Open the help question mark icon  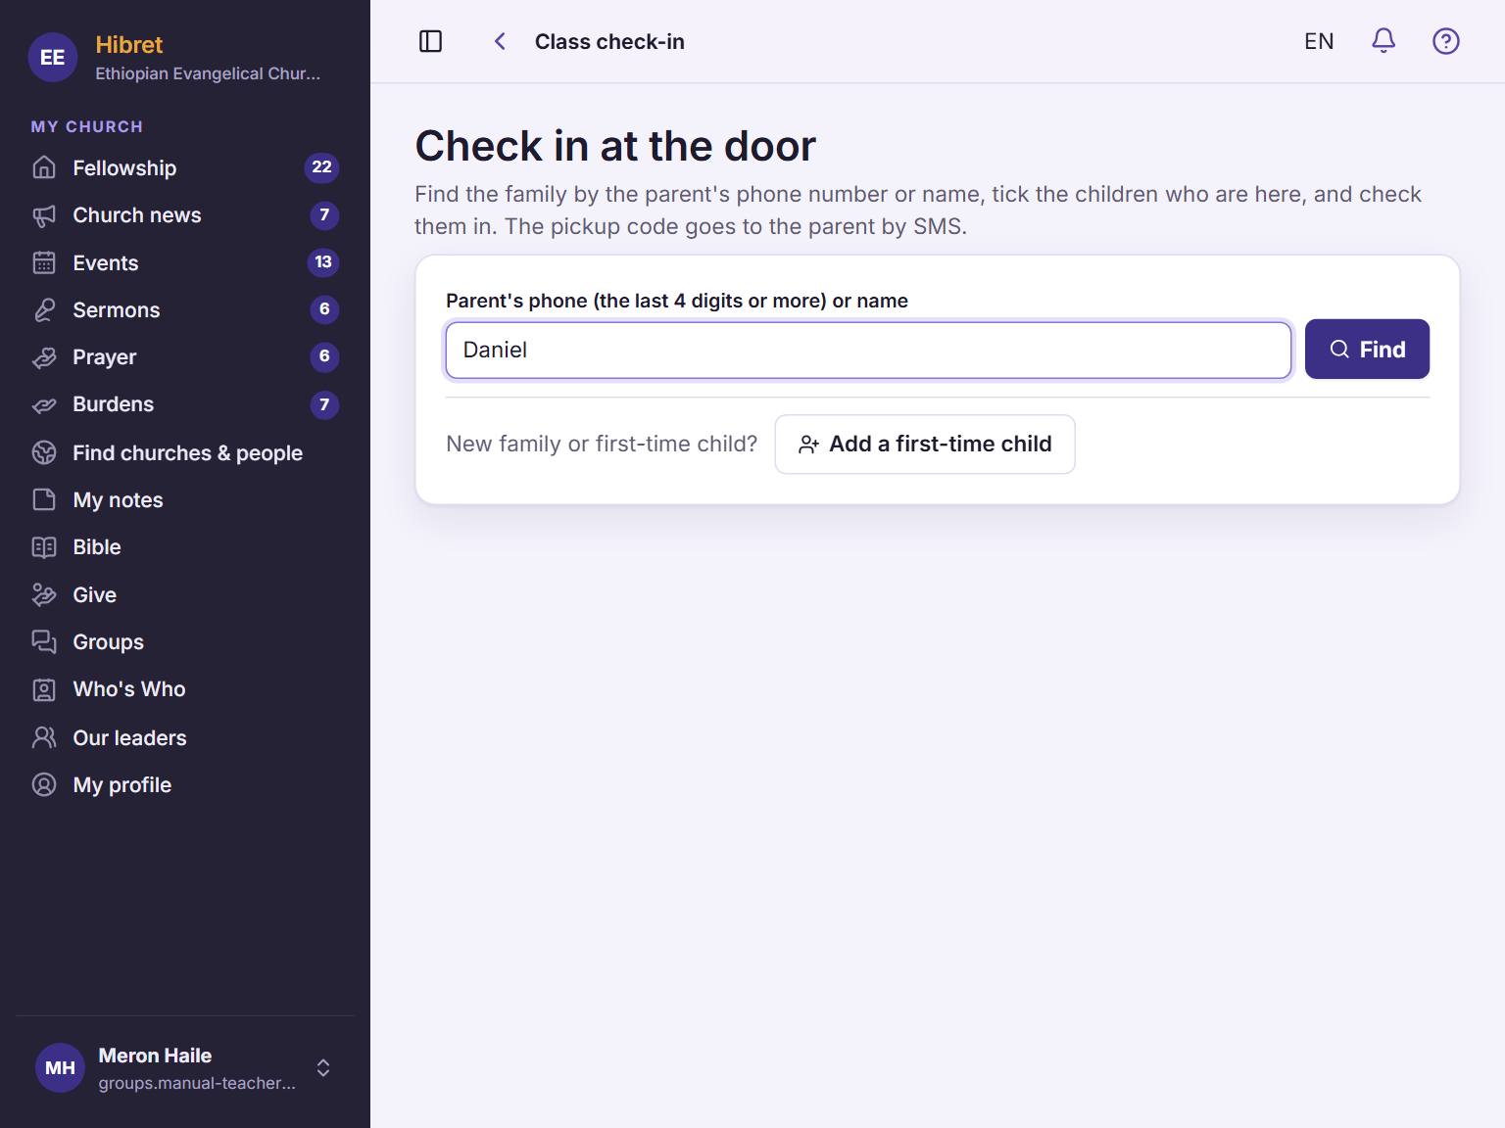pos(1446,41)
